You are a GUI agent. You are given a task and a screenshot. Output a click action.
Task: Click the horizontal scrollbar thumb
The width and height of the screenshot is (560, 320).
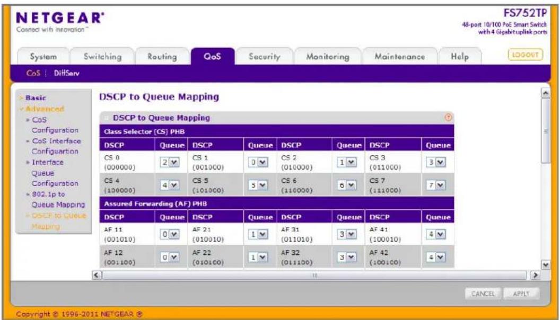pos(314,275)
